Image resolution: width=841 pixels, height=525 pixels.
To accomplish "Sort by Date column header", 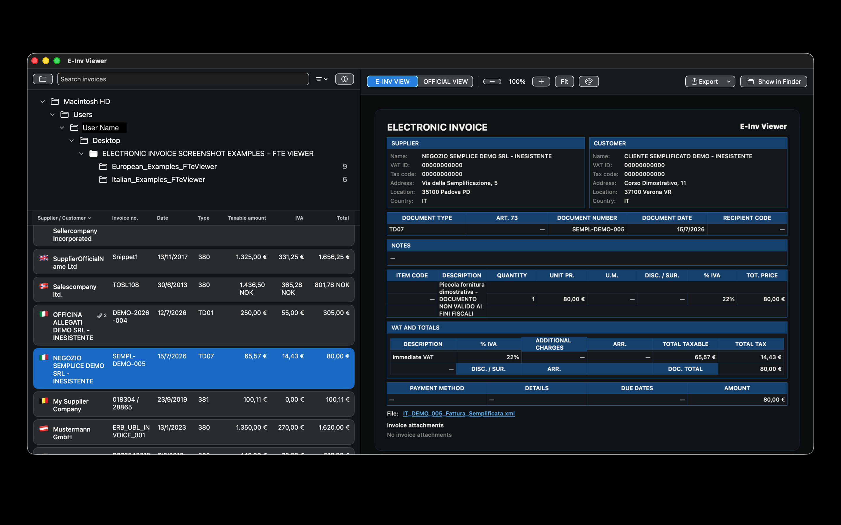I will click(162, 218).
